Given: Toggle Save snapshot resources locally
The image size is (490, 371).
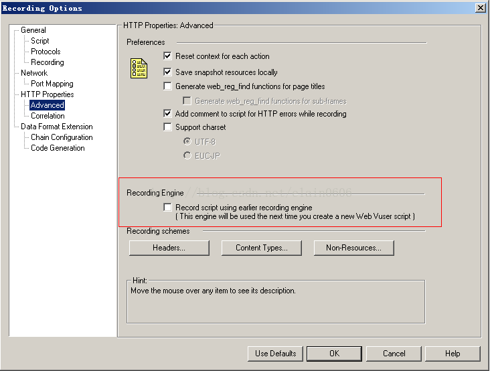Looking at the screenshot, I should point(167,72).
